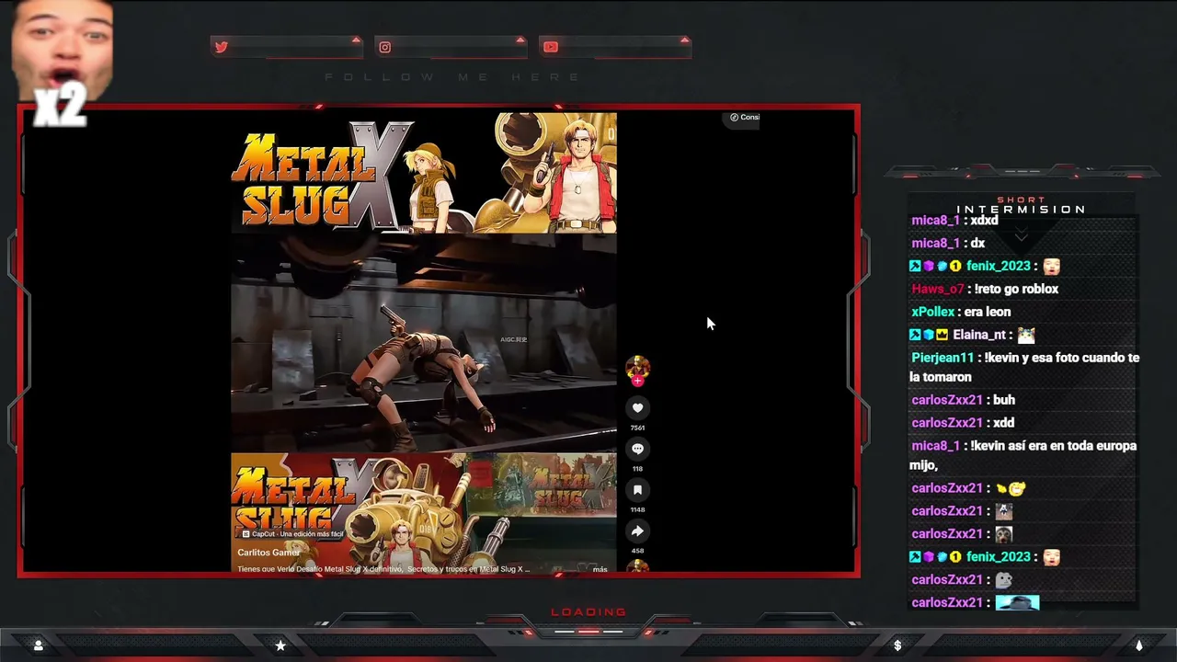1177x662 pixels.
Task: Click the YouTube icon in the overlay
Action: [550, 47]
